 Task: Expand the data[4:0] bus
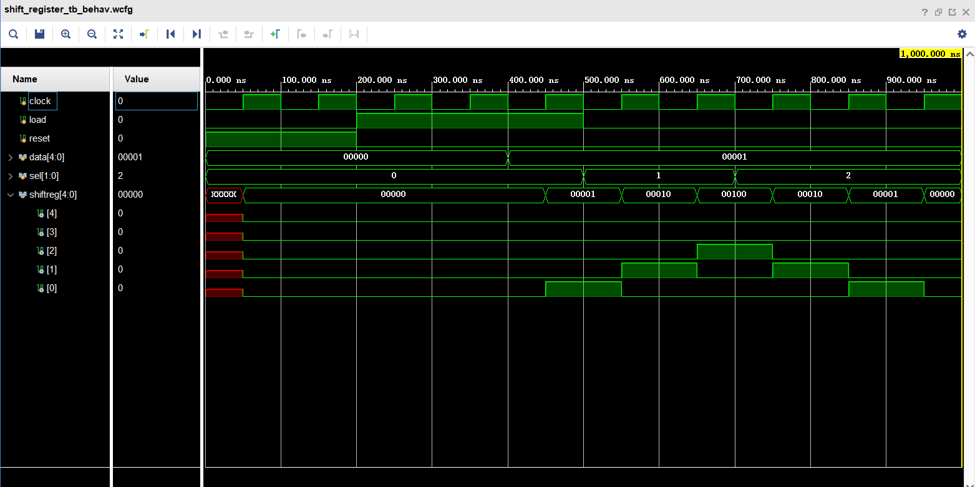[11, 157]
